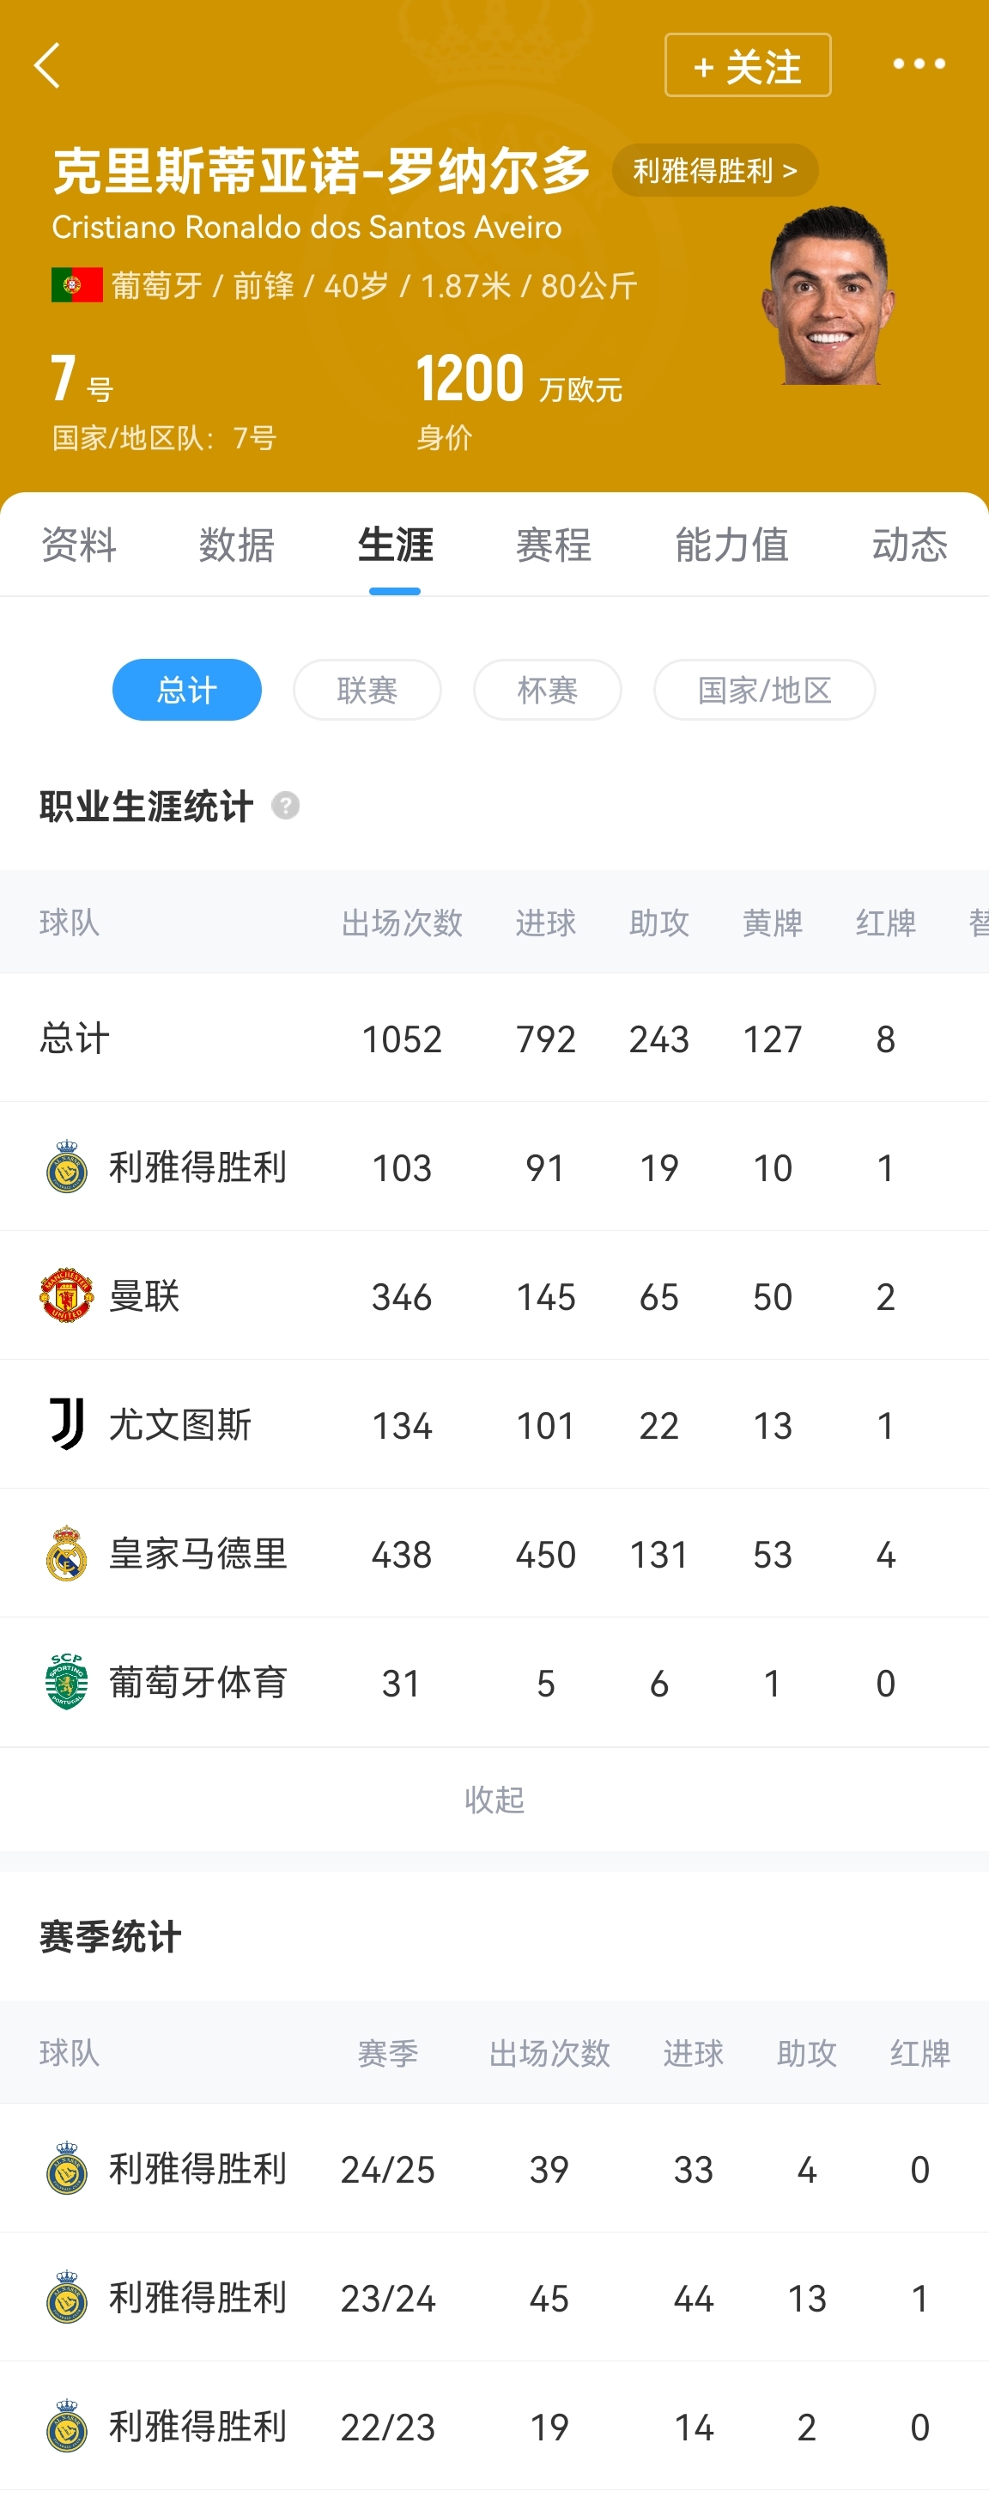Tap the Real Madrid crest icon
This screenshot has width=989, height=2516.
(66, 1553)
